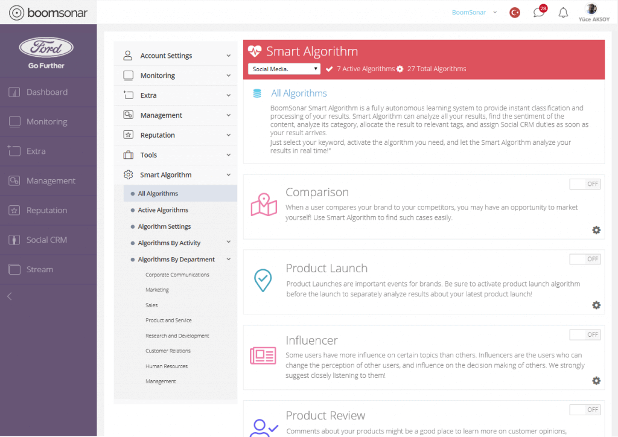The width and height of the screenshot is (618, 437).
Task: Toggle the Product Launch algorithm OFF switch
Action: 585,259
